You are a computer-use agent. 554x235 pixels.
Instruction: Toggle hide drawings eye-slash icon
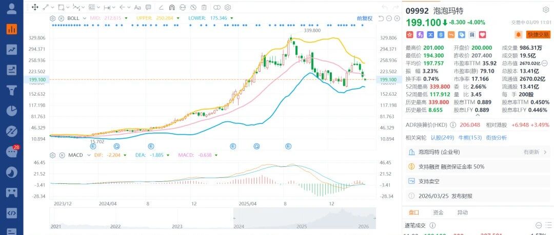pyautogui.click(x=193, y=7)
